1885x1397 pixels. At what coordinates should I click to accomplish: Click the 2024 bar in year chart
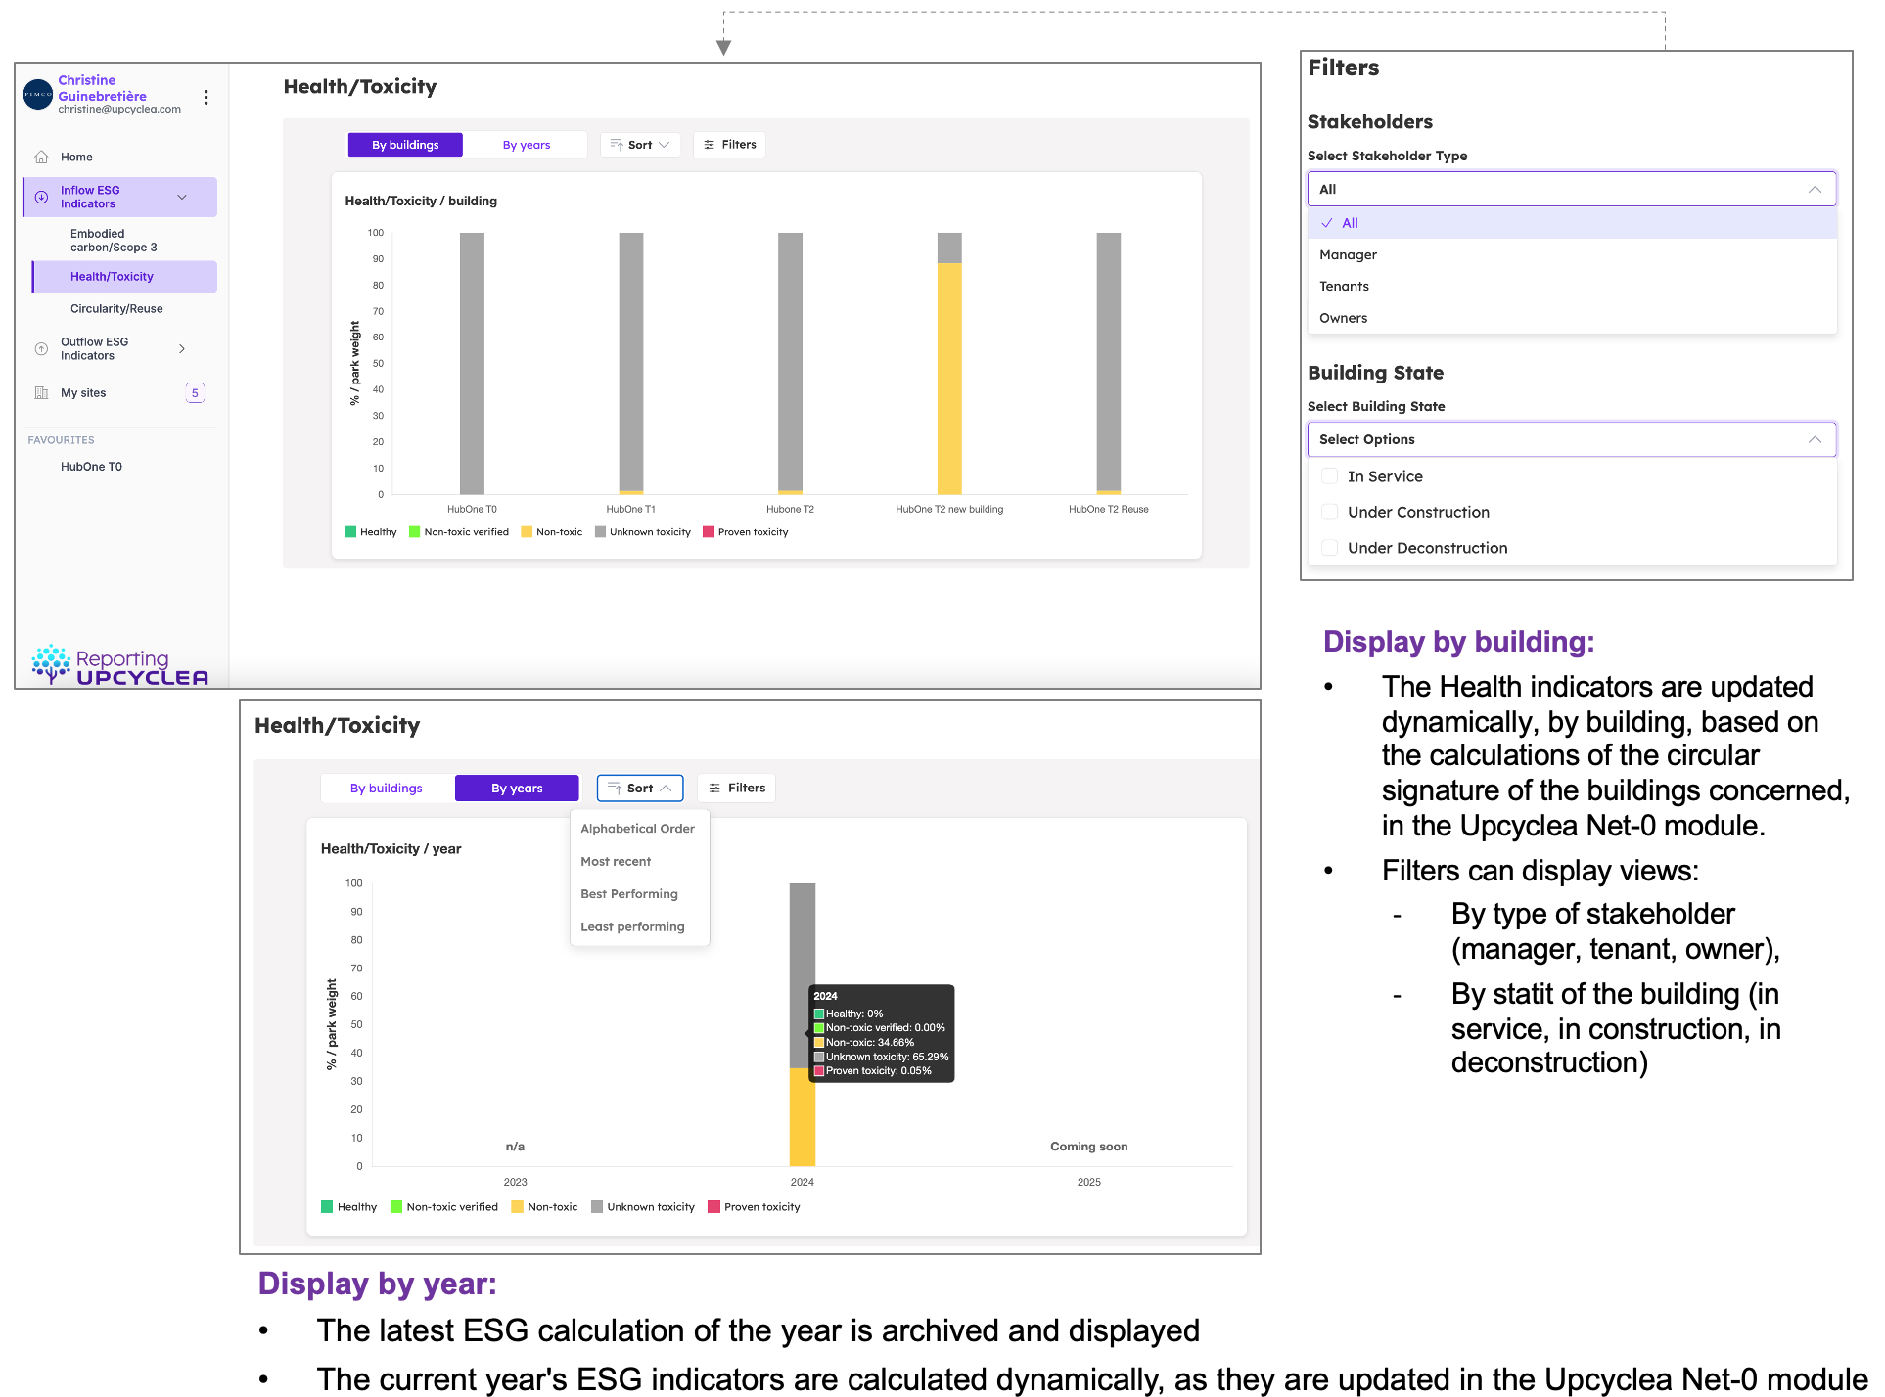click(x=803, y=1025)
